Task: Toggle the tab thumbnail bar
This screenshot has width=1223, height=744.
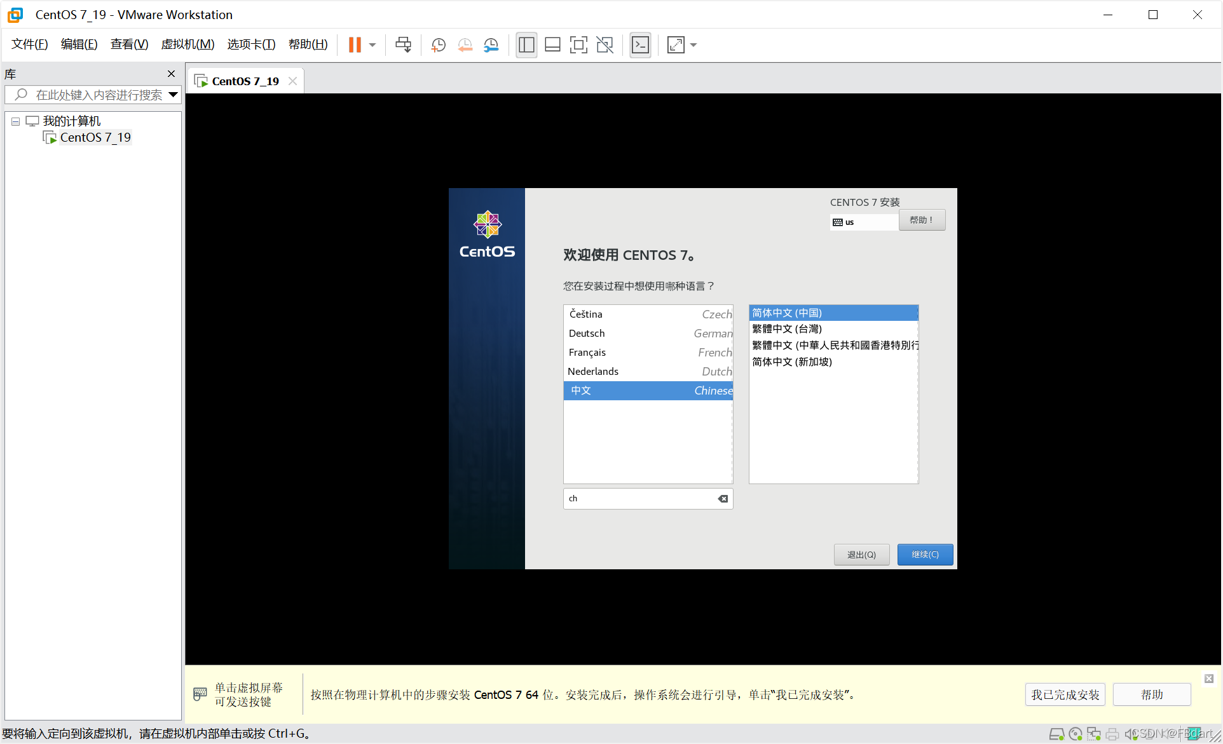Action: pos(552,44)
